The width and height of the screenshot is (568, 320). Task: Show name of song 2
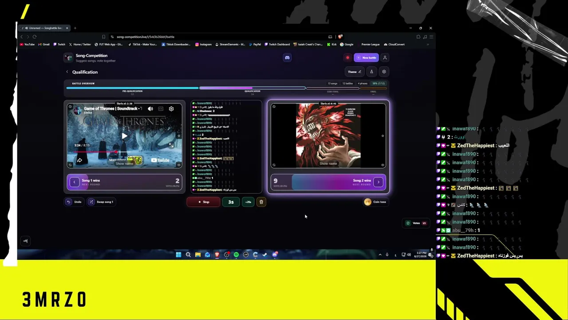(x=328, y=164)
